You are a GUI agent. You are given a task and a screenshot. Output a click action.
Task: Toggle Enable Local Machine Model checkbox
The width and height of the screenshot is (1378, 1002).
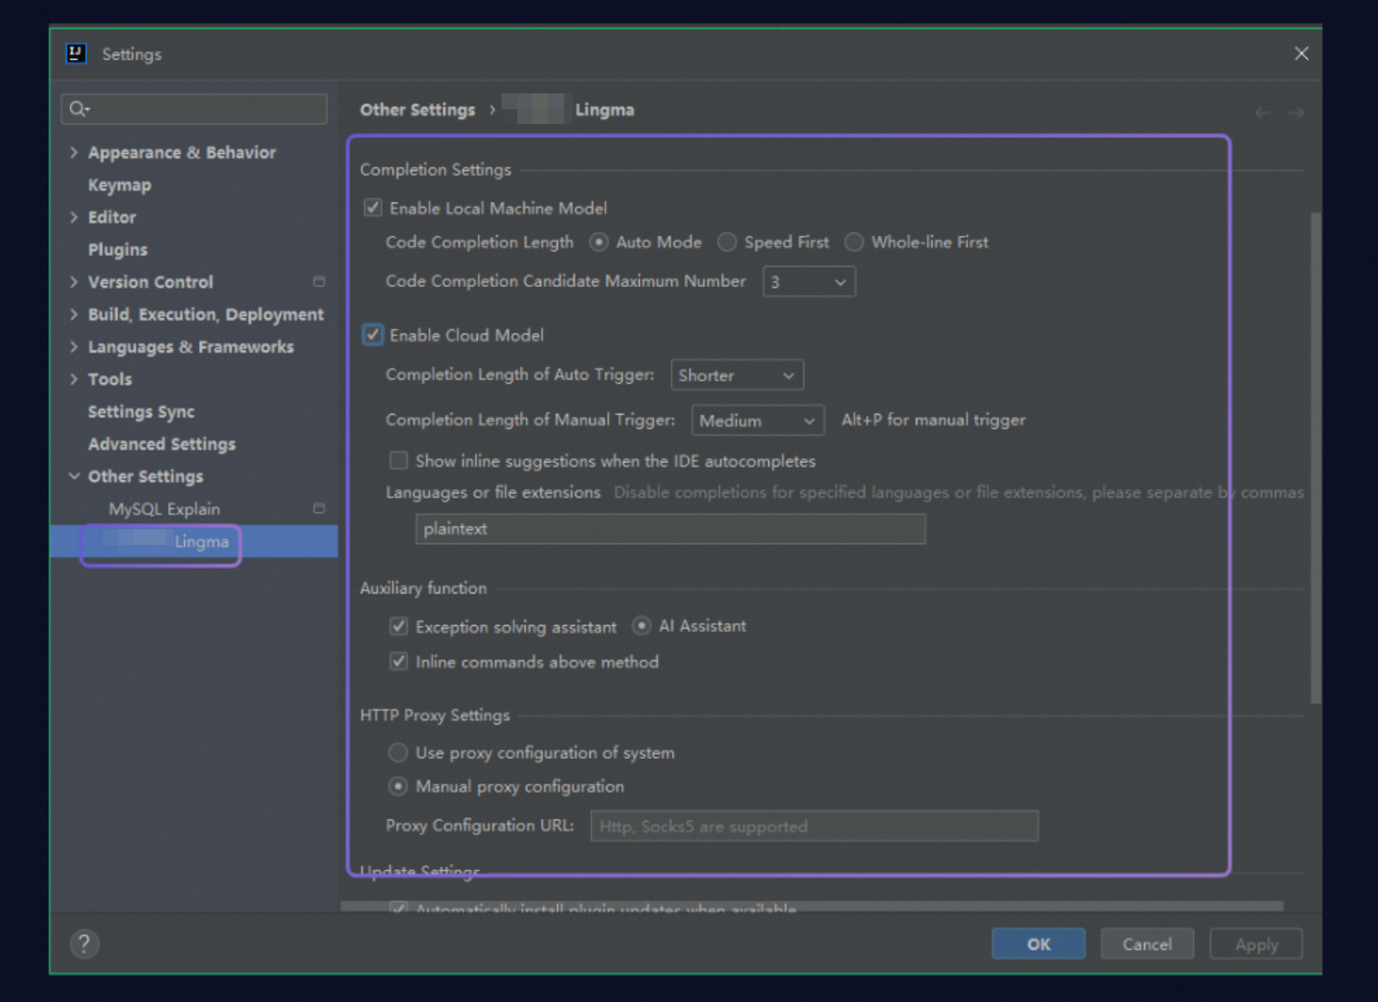[373, 208]
